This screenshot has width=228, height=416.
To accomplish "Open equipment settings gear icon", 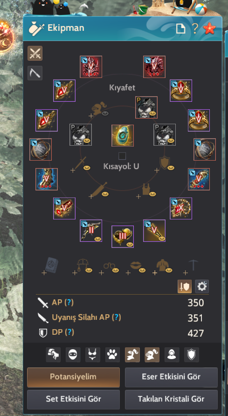I will point(202,287).
